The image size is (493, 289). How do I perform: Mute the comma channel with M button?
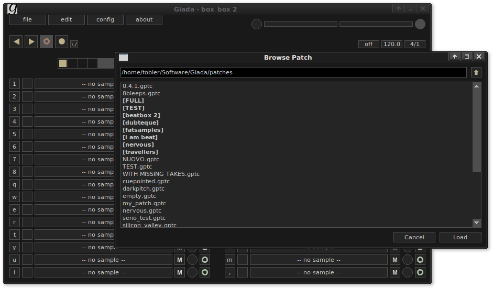coord(395,272)
